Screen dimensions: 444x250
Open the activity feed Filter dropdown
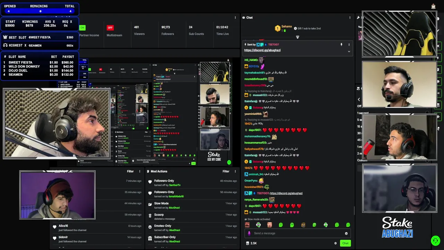130,172
